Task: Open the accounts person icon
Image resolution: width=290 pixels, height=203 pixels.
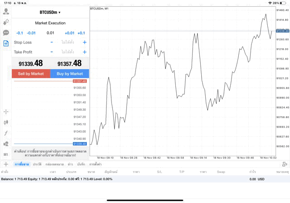Action: pyautogui.click(x=6, y=11)
